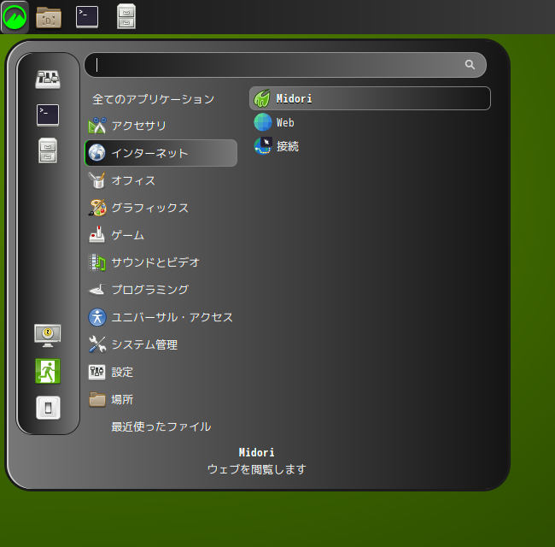Click the joystick icon beside ゲーム
The image size is (555, 547).
coord(97,234)
